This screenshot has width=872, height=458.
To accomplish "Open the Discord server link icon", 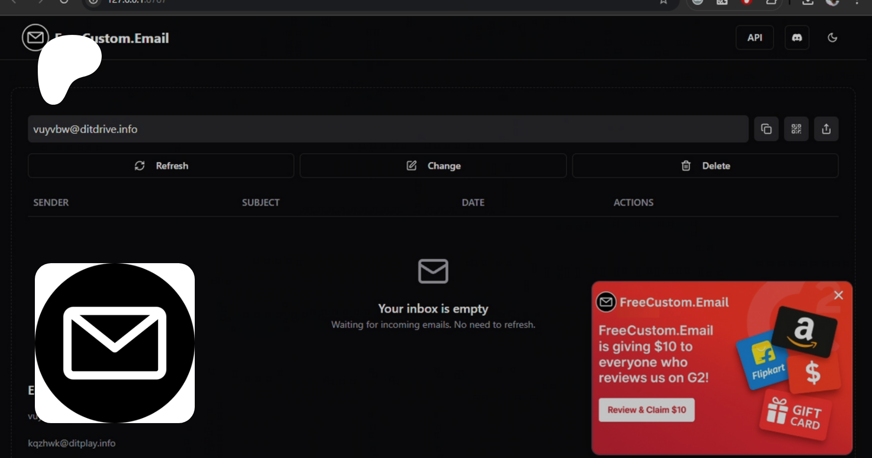I will [796, 38].
